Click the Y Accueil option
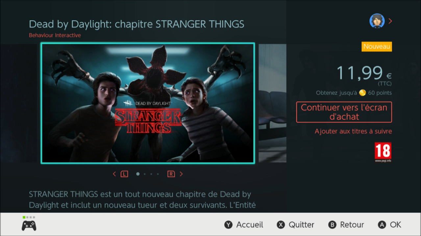The image size is (421, 236). [x=244, y=225]
